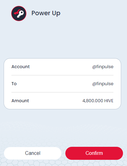Click the @finpulse value in To row
The image size is (127, 166).
click(103, 84)
